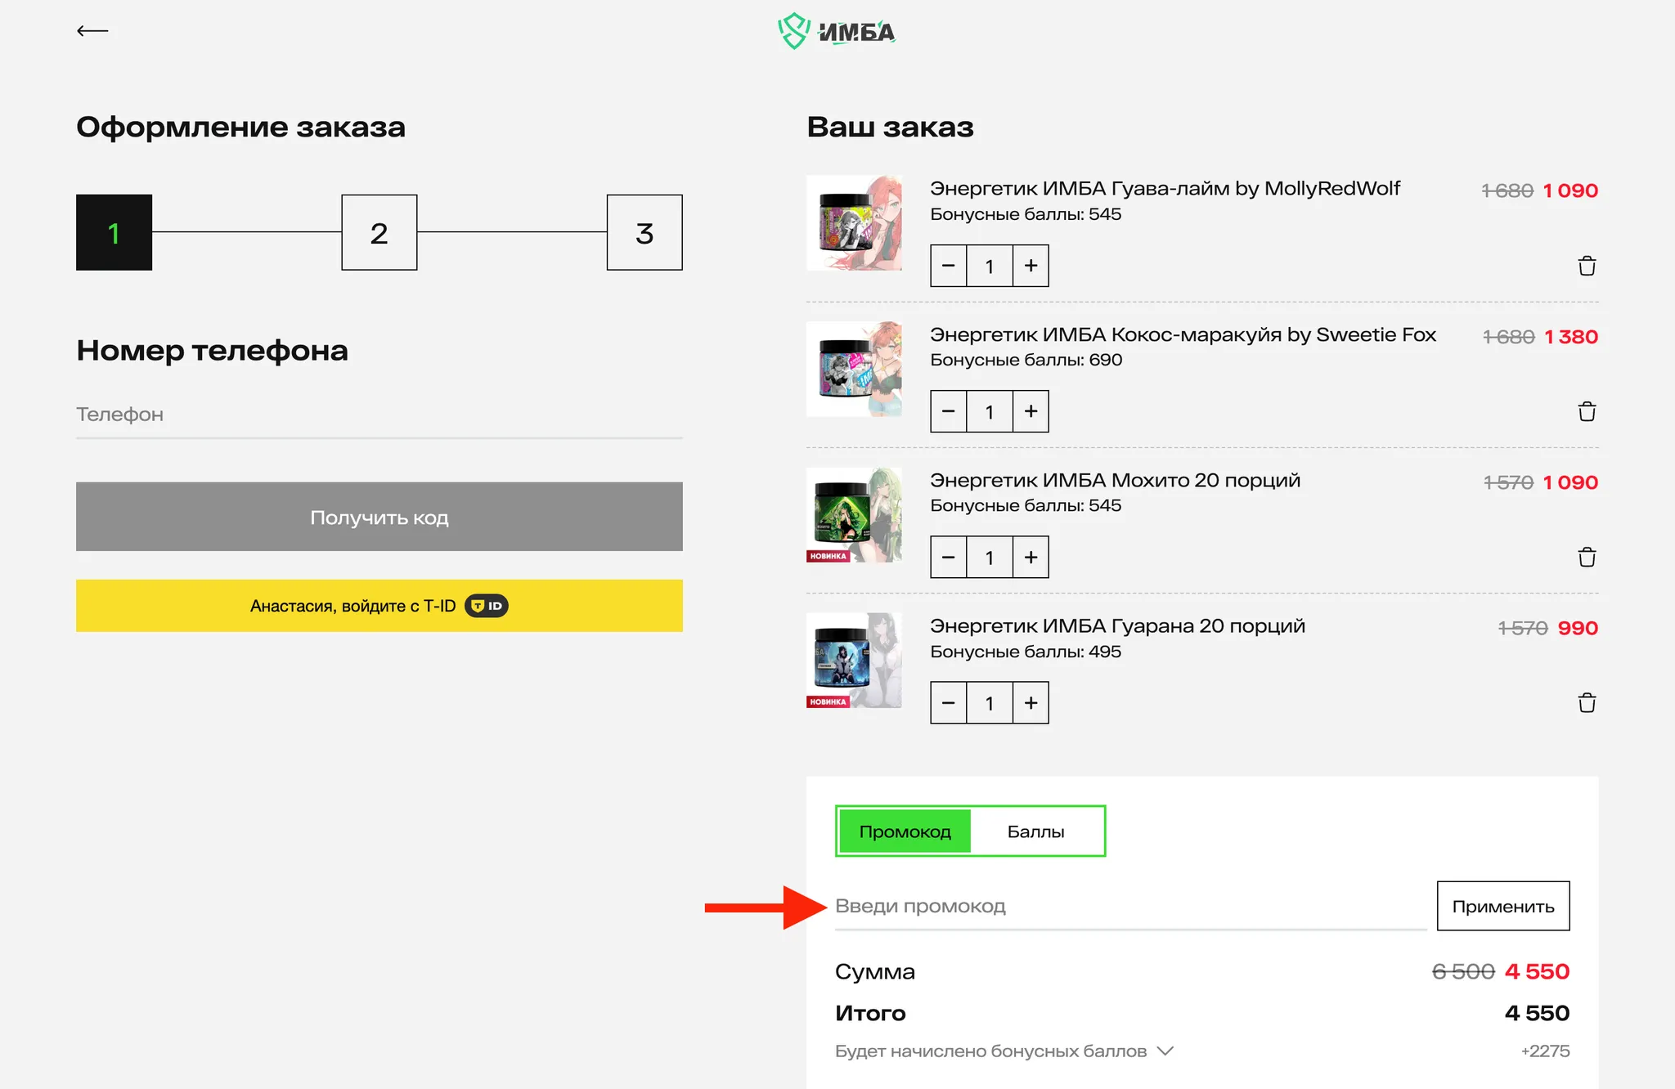Select the Промокод tab

[905, 831]
